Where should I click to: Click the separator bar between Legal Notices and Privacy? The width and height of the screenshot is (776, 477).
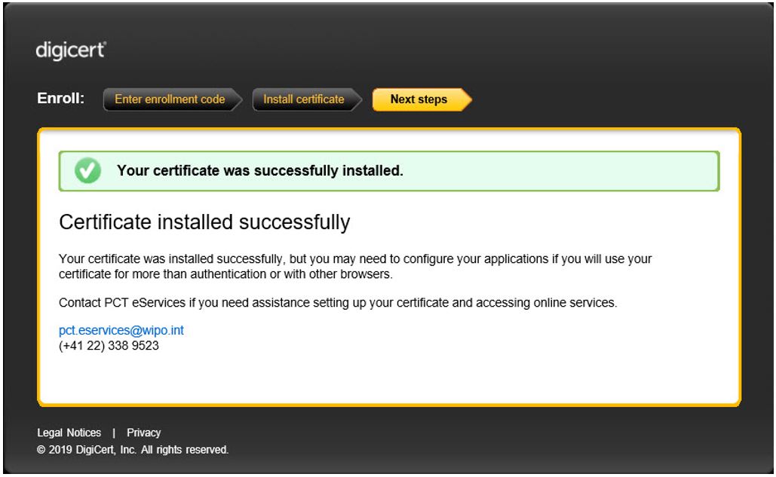coord(114,433)
